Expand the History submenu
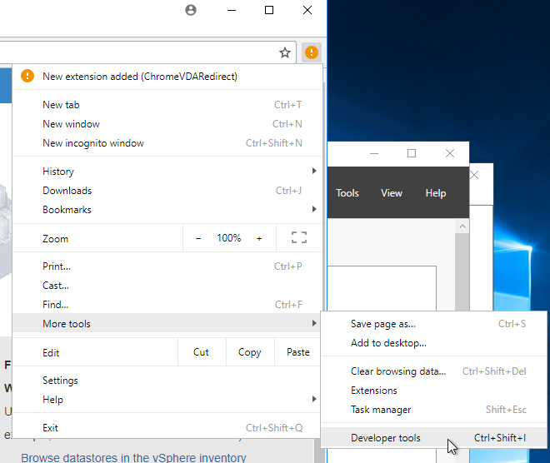Screen dimensions: 550x463 click(167, 172)
